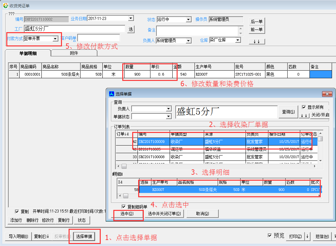
Task: Go to next document with 后一单
Action: point(257,22)
